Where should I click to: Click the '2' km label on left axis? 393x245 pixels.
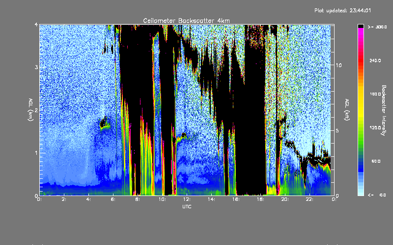(x=36, y=110)
